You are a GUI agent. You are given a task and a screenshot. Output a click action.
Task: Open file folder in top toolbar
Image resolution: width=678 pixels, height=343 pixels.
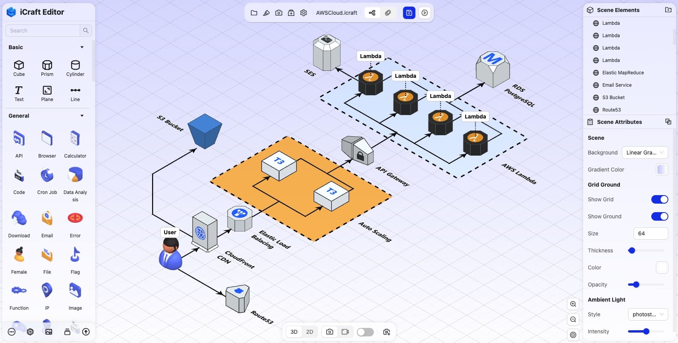(x=254, y=13)
